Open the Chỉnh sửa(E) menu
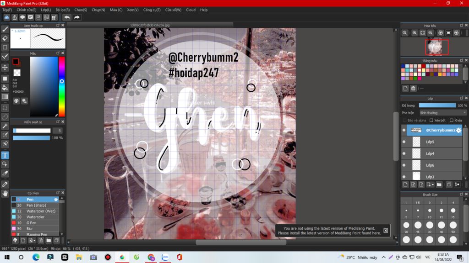 pos(26,10)
